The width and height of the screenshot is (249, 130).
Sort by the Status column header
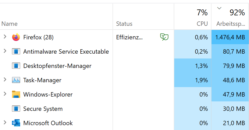pos(124,24)
